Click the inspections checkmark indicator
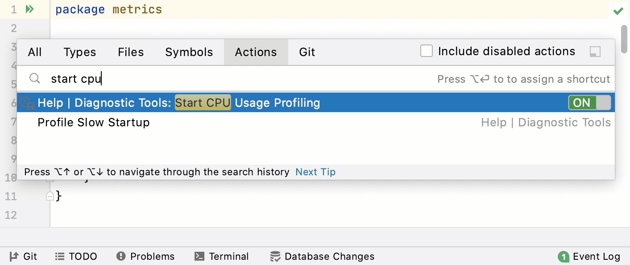 [x=619, y=10]
